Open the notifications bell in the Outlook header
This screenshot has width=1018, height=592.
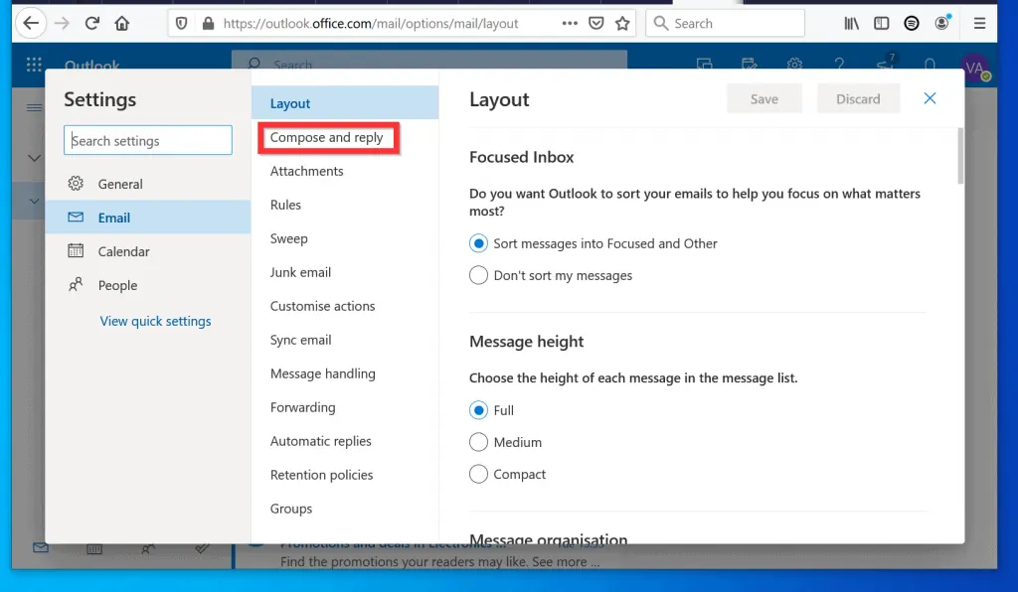coord(930,64)
